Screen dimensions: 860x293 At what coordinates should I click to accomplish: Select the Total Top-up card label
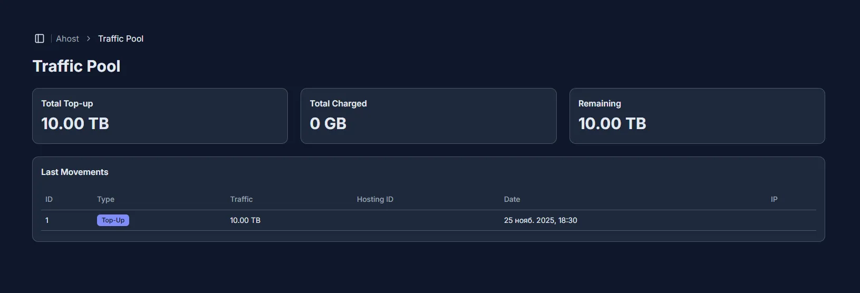pyautogui.click(x=67, y=103)
